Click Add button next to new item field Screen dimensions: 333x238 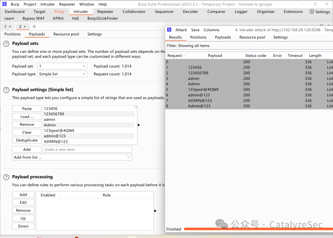(x=27, y=150)
